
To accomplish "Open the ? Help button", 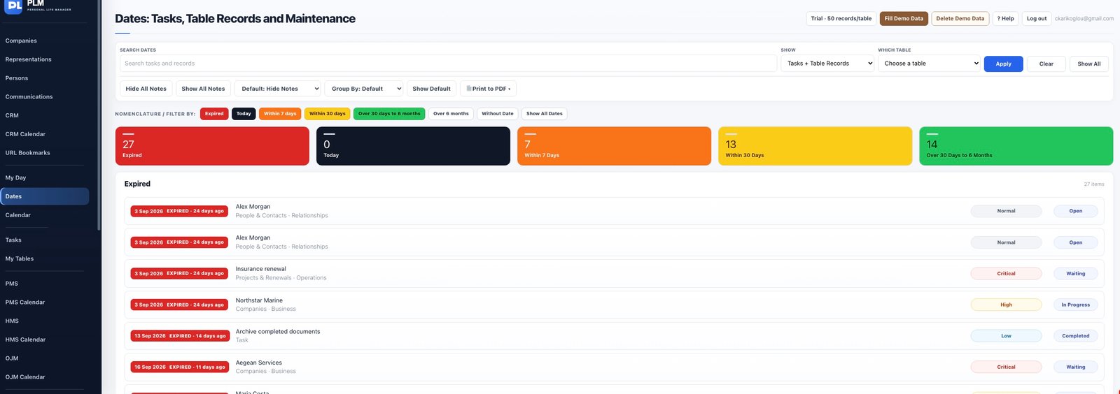I will (1005, 18).
